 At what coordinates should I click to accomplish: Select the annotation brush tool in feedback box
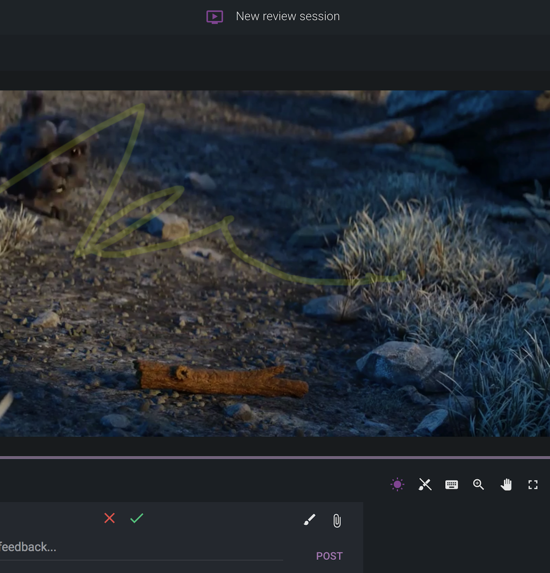(x=310, y=520)
